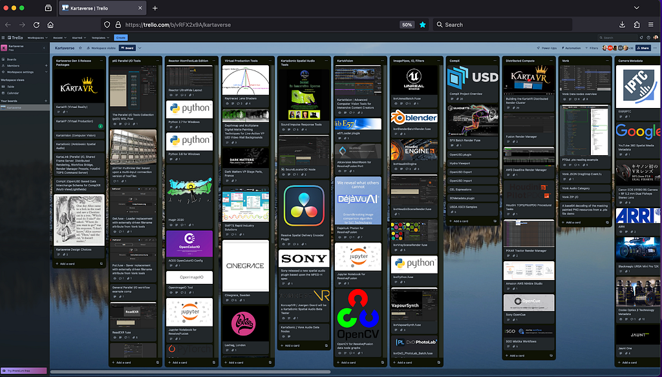Open the CompX Project Overview USD card
Viewport: 662px width, 377px height.
472,83
